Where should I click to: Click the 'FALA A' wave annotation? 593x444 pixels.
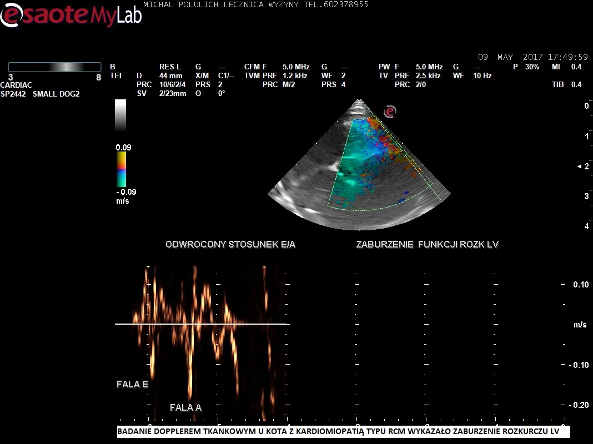(185, 407)
